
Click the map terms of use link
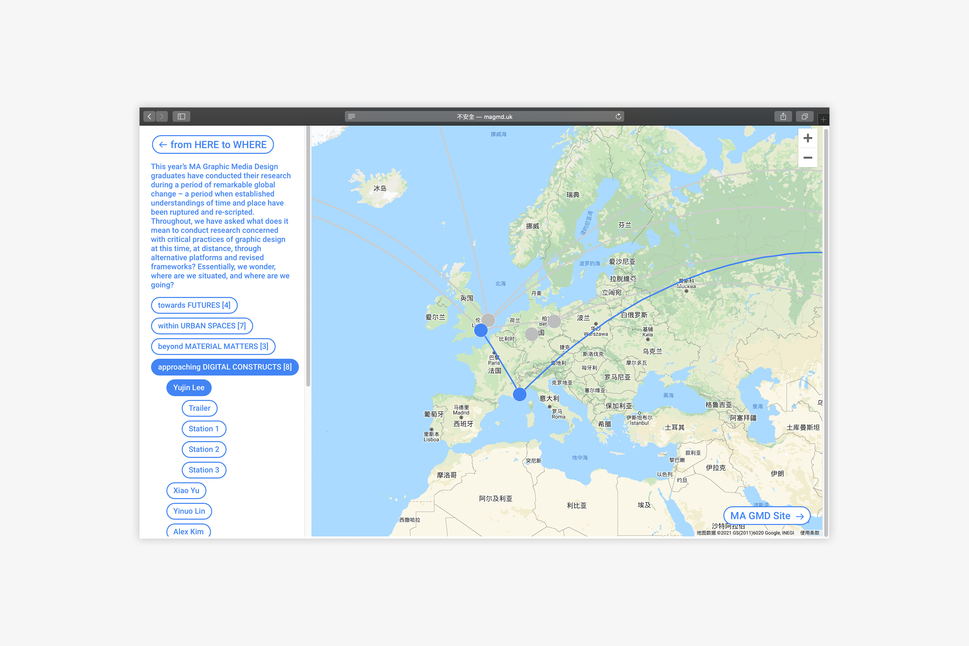point(810,533)
